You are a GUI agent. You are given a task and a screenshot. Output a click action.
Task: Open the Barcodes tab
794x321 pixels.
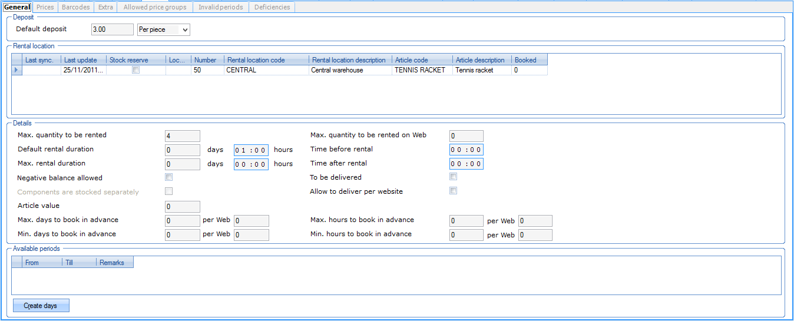(x=76, y=7)
